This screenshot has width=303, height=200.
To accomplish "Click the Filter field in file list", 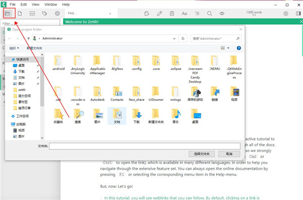I will (x=30, y=23).
